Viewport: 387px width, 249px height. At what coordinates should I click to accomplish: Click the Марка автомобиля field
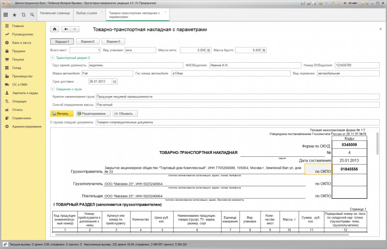tap(107, 73)
